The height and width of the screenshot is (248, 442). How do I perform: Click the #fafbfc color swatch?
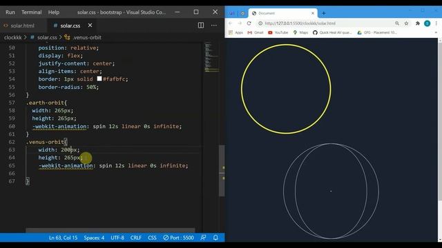(99, 79)
